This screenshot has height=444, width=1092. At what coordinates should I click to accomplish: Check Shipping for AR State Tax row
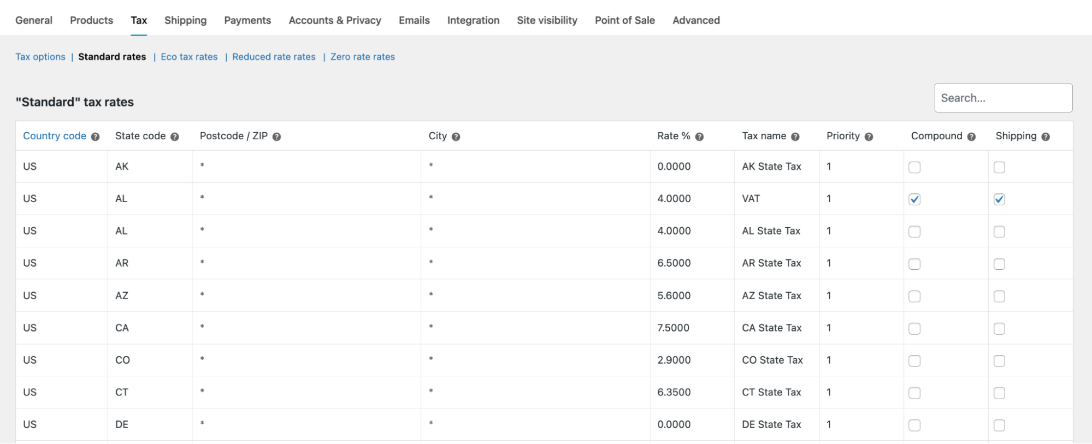coord(999,264)
